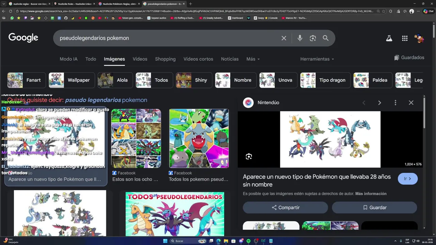
Task: Show previous image in preview panel
Action: click(x=364, y=102)
